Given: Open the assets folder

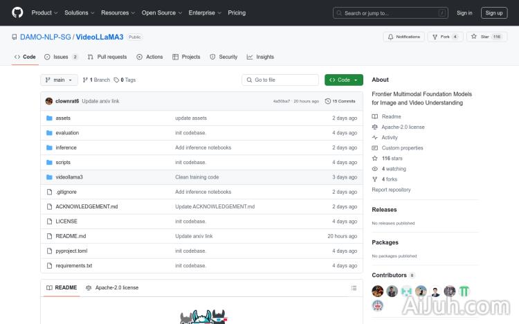Looking at the screenshot, I should click(63, 118).
